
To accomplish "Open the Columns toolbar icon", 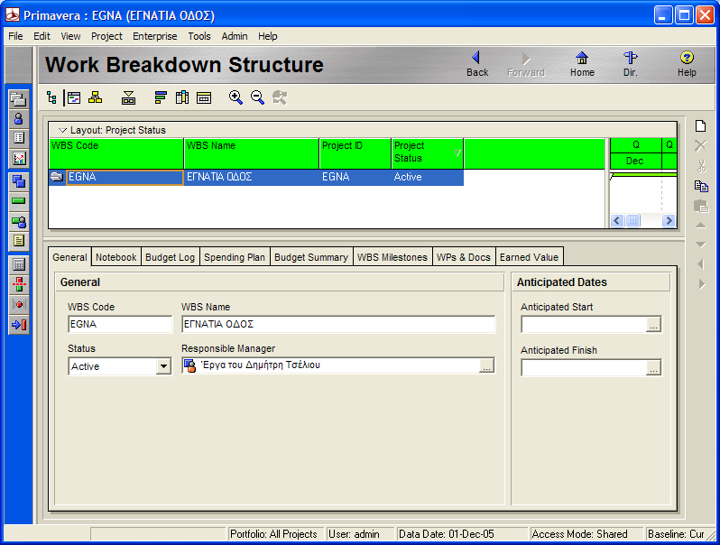I will pos(182,97).
